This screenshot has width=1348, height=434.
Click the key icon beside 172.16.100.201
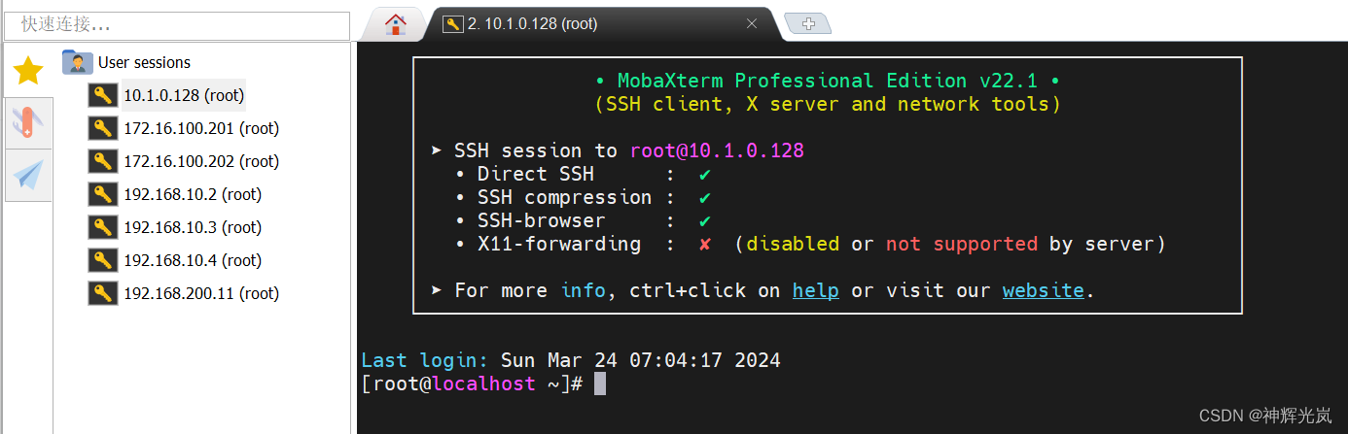coord(102,128)
